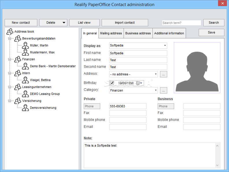Click the ellipsis button next to Address
Screen dimensions: 229x172
[163, 74]
